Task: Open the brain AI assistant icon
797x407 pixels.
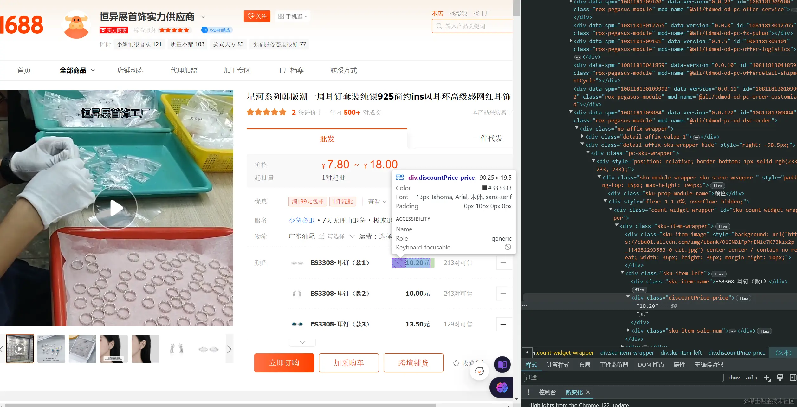Action: (x=502, y=387)
